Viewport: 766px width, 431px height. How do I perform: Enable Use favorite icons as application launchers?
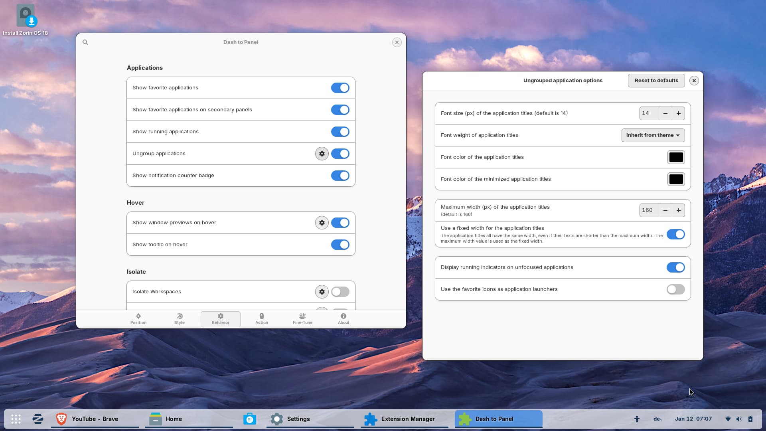(x=675, y=289)
